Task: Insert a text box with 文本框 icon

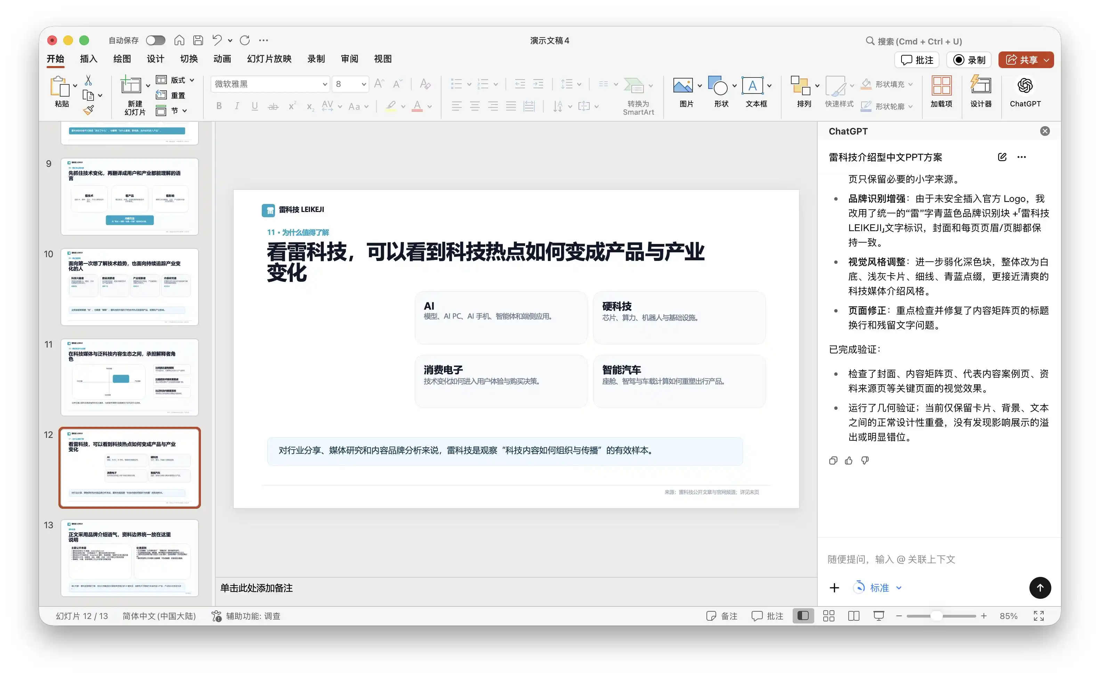Action: click(x=752, y=85)
